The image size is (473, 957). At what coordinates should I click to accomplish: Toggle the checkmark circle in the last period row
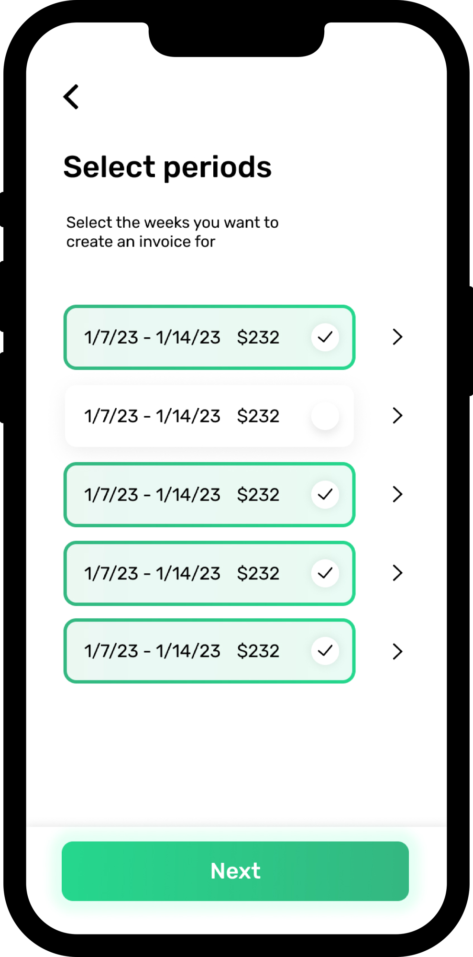(325, 651)
